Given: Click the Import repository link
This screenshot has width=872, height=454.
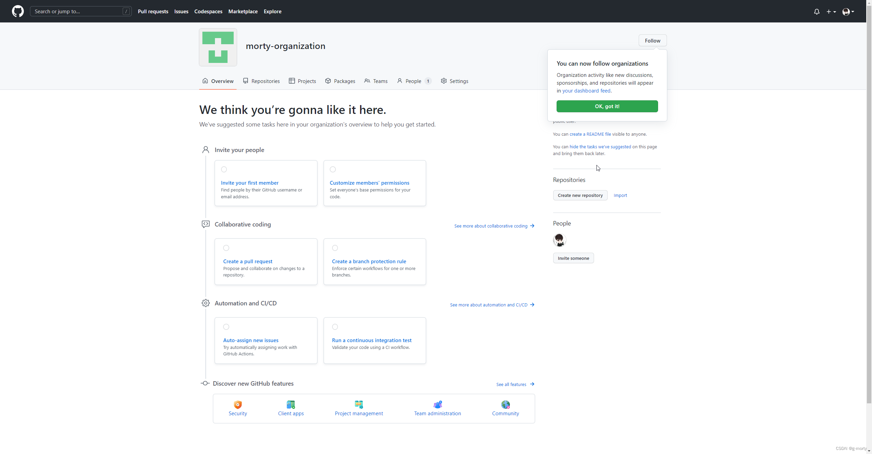Looking at the screenshot, I should [620, 195].
